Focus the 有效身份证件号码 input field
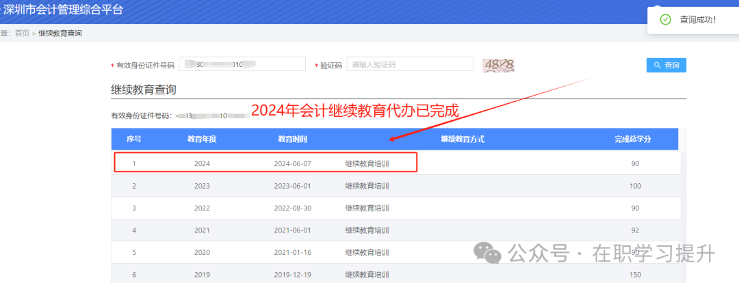The height and width of the screenshot is (283, 739). (242, 64)
